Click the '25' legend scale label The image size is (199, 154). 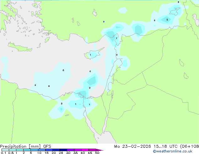point(61,153)
